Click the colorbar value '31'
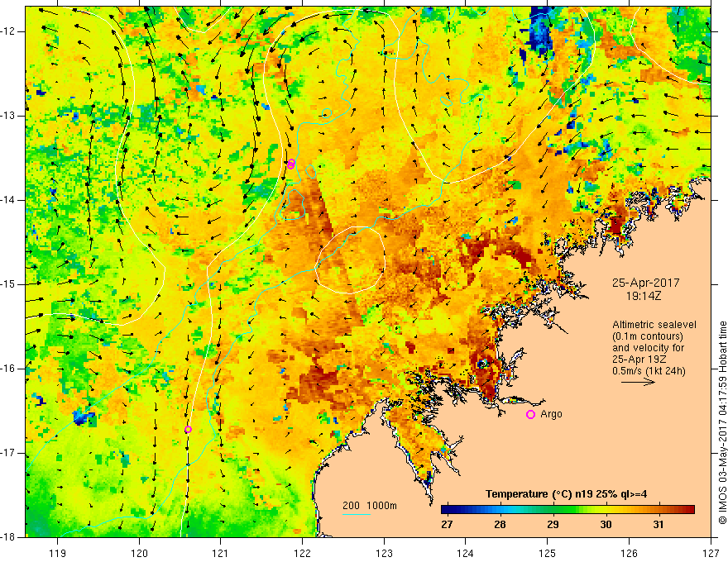 (658, 525)
